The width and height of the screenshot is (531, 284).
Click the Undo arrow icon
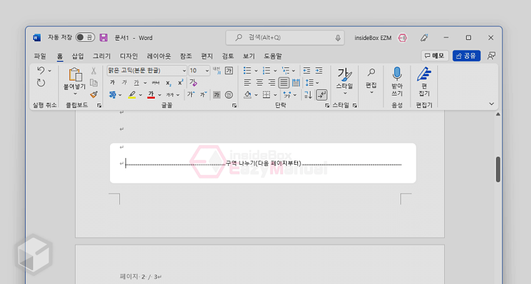pos(41,71)
